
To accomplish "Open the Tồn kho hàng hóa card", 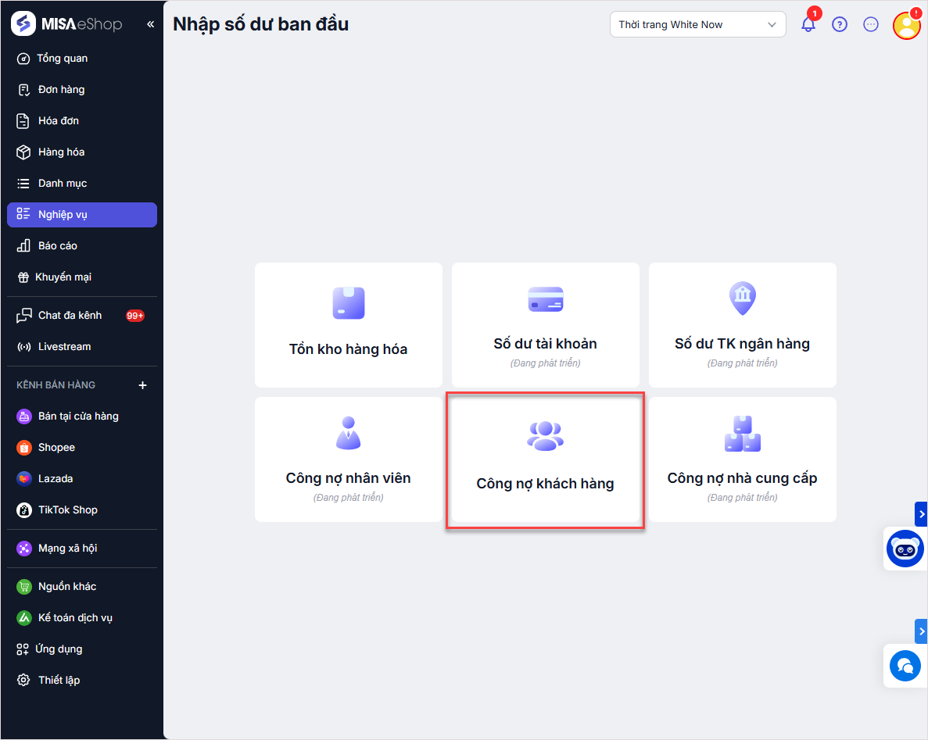I will pyautogui.click(x=349, y=325).
